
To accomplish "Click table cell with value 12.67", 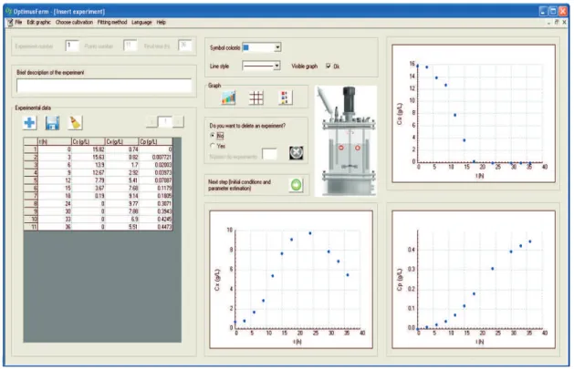I will point(89,172).
